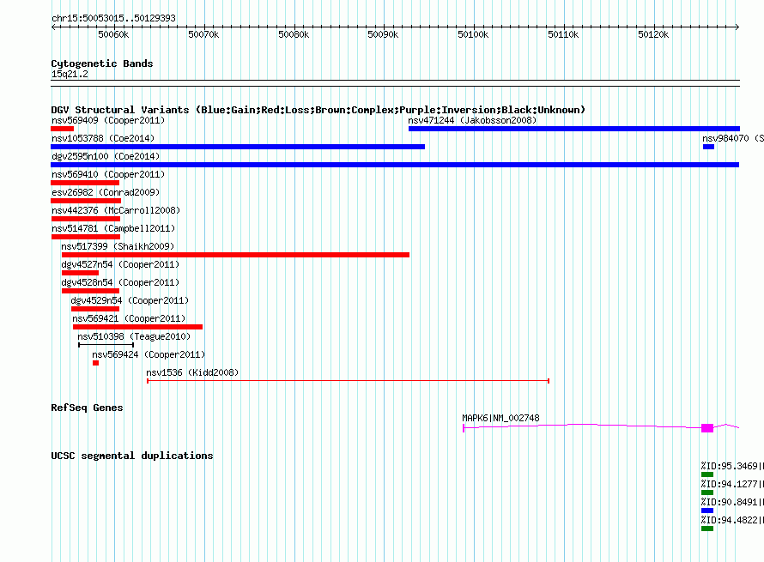Select nsv569421 (Cooper2011) variant label
764x562 pixels.
tap(129, 318)
